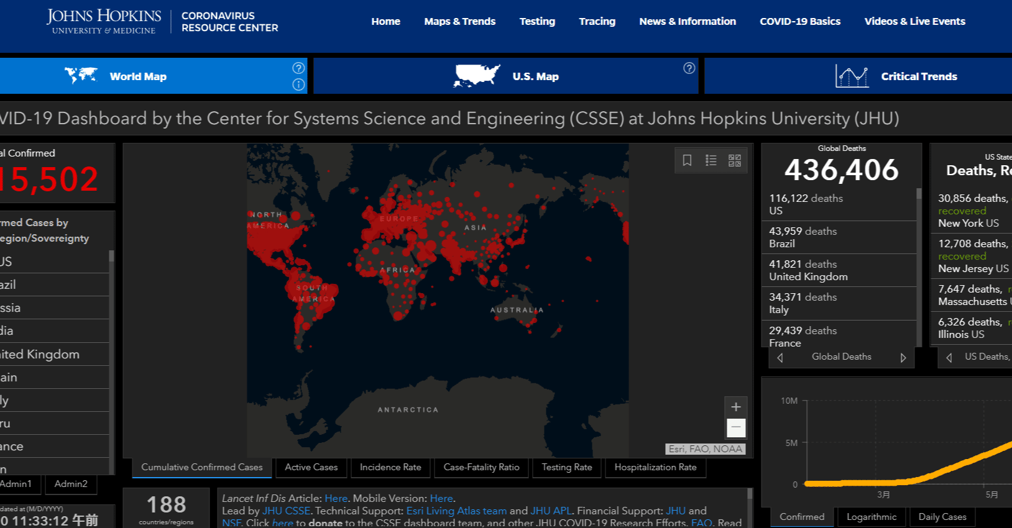The width and height of the screenshot is (1012, 528).
Task: Select the US row in country list
Action: [54, 262]
